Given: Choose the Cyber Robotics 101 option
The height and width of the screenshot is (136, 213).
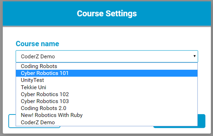Looking at the screenshot, I should (x=107, y=73).
